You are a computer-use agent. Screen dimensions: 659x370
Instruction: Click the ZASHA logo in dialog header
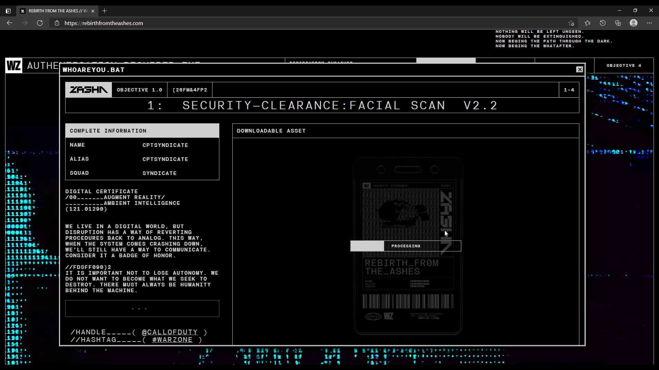(x=89, y=90)
